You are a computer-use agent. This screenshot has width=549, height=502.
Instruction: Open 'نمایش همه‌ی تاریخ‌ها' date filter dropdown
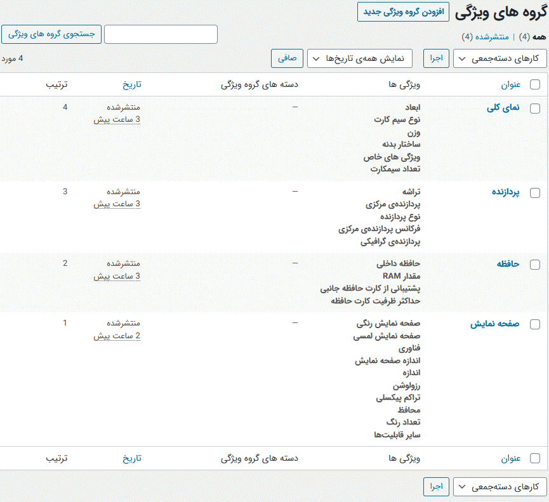360,58
